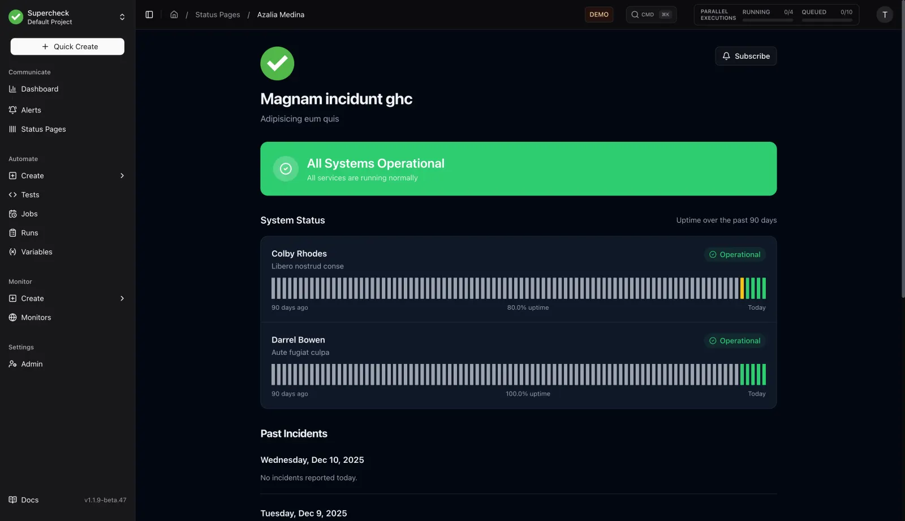The width and height of the screenshot is (905, 521).
Task: Click the Supercheck green logo
Action: 16,17
